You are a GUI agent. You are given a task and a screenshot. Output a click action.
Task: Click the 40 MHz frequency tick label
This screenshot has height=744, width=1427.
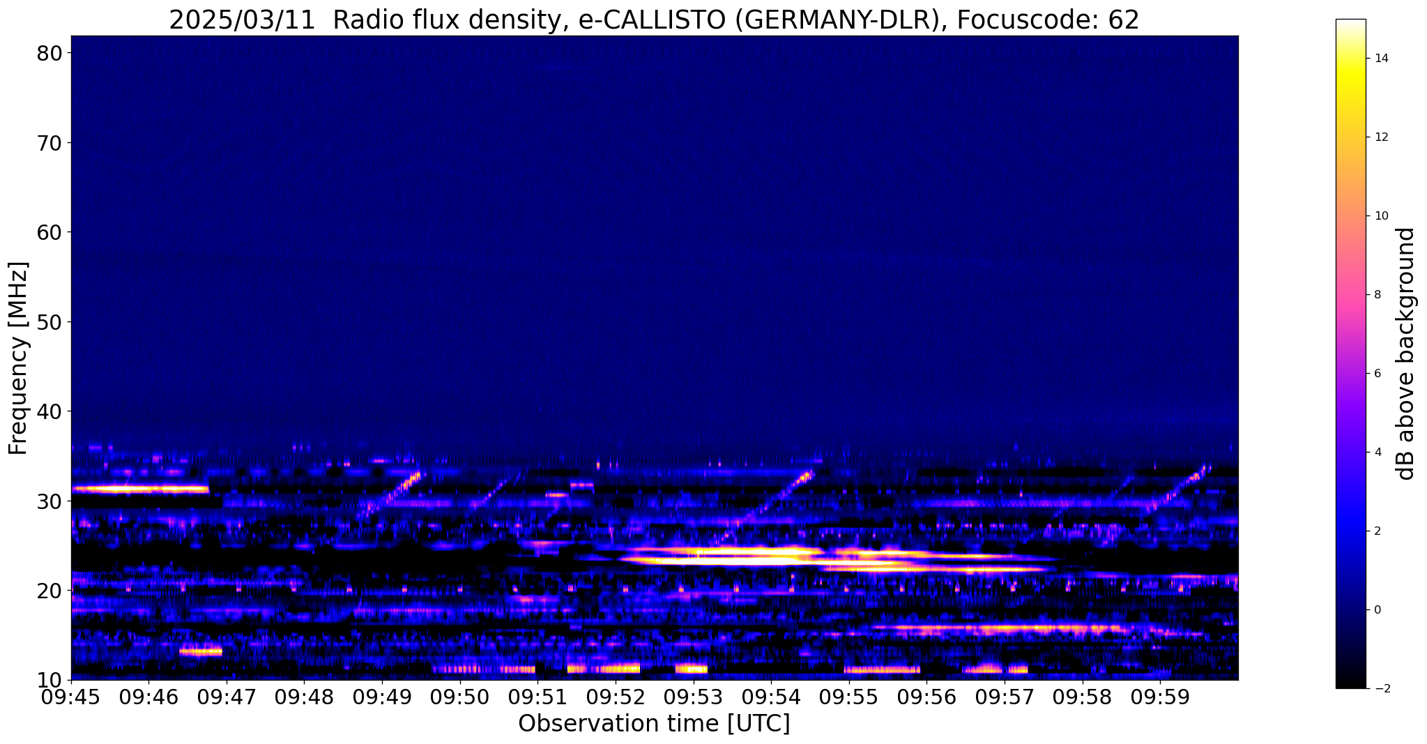pos(49,411)
